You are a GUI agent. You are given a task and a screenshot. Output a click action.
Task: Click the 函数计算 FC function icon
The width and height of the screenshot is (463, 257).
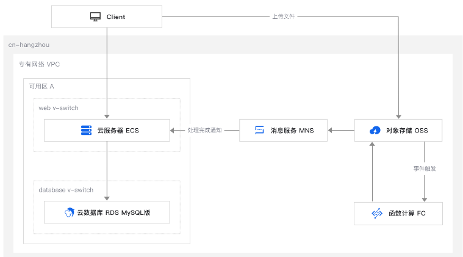click(376, 214)
